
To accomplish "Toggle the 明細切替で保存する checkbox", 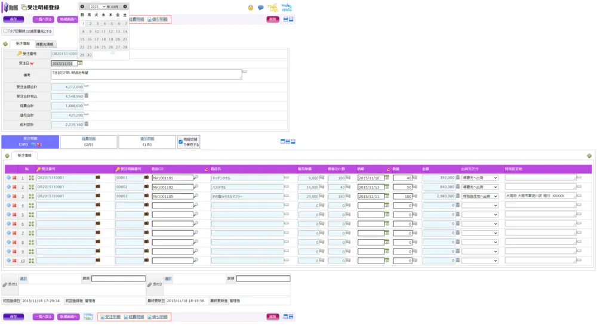I will pyautogui.click(x=181, y=142).
